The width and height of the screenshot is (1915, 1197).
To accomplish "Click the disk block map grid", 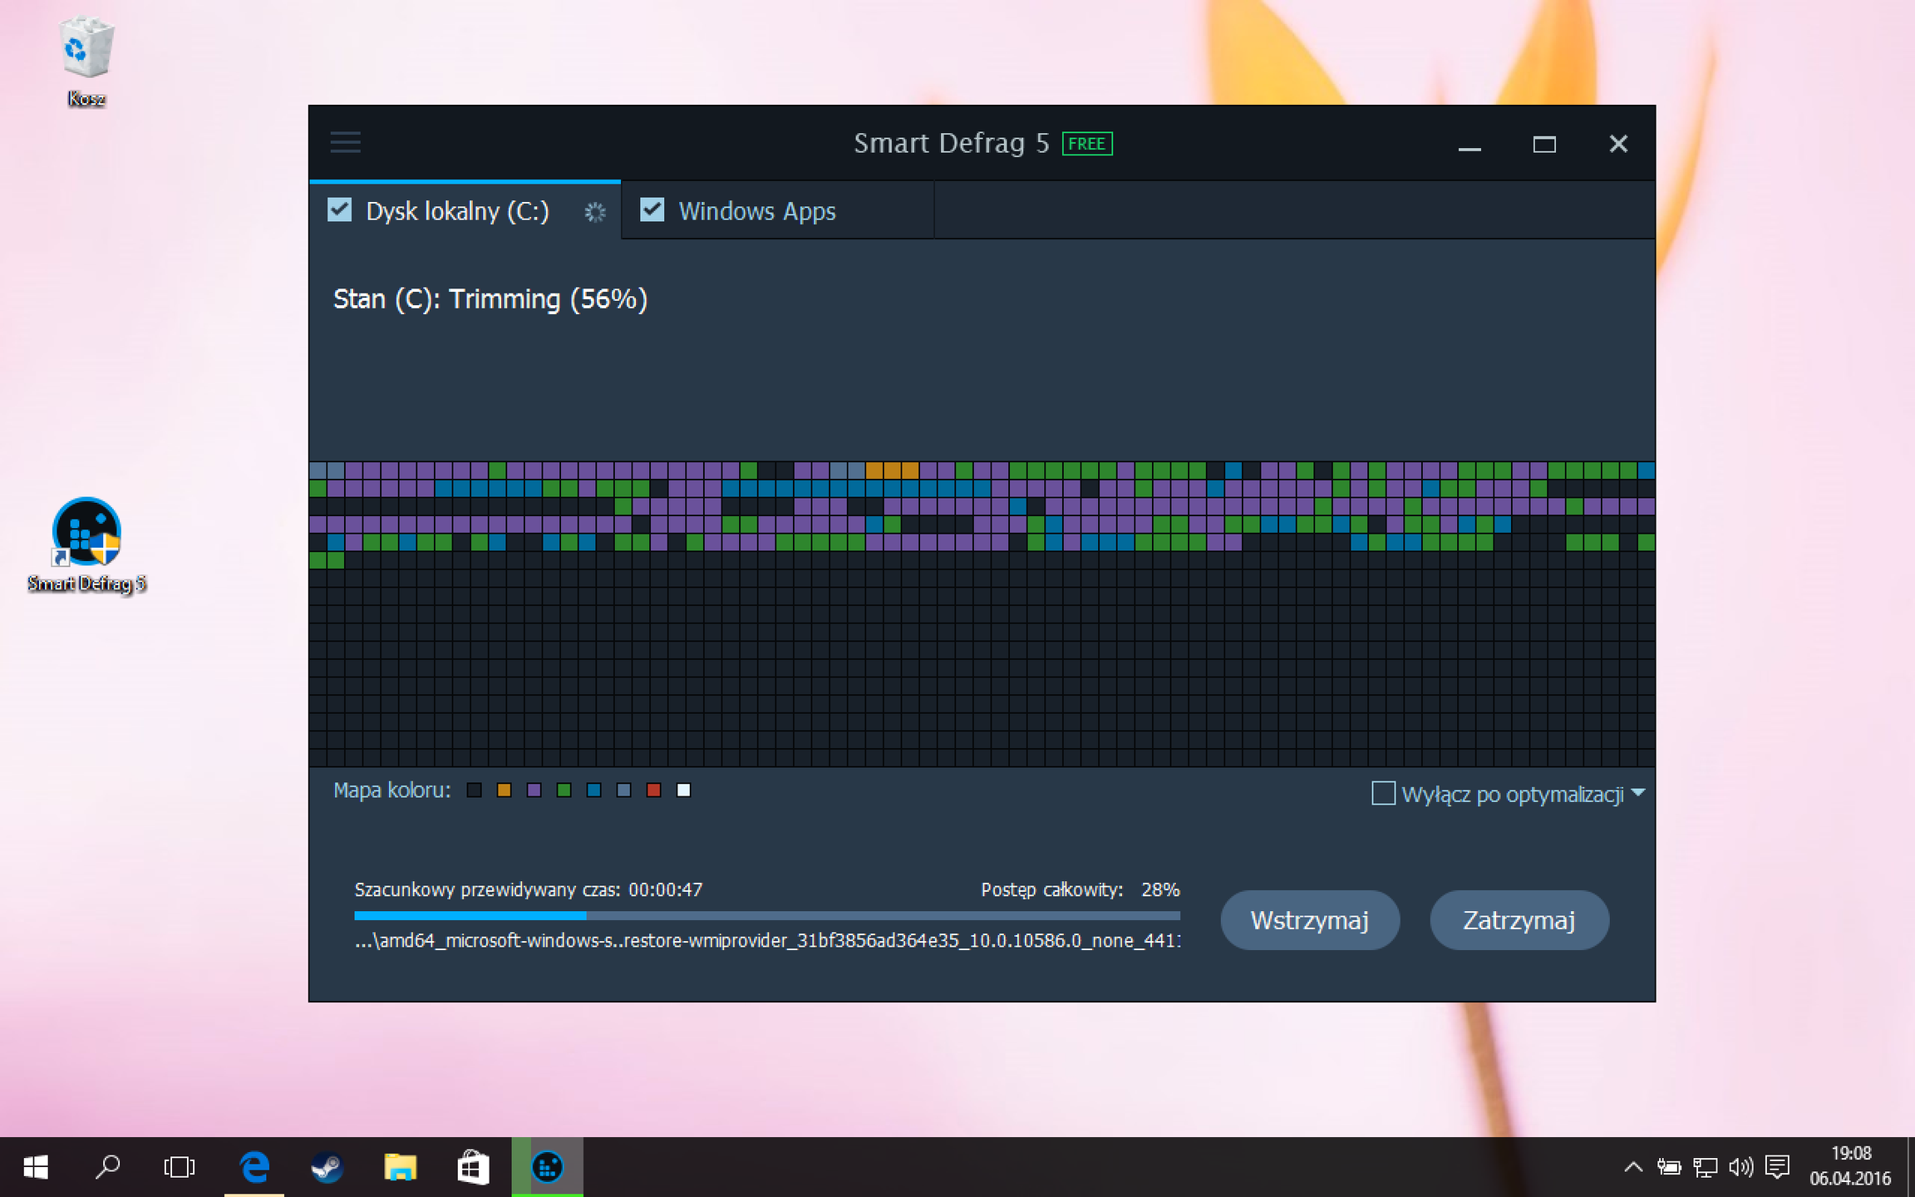I will [x=982, y=614].
